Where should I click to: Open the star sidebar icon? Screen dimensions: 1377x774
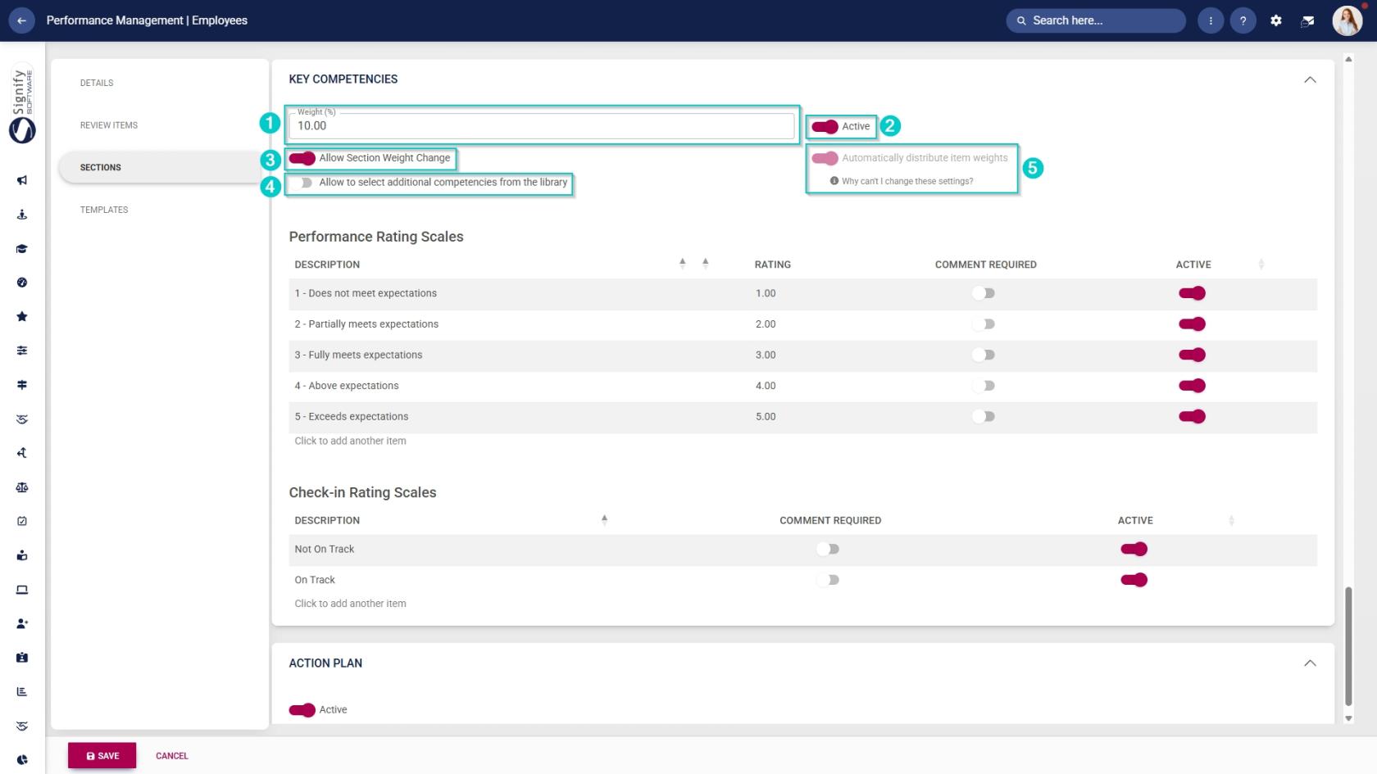(x=22, y=316)
